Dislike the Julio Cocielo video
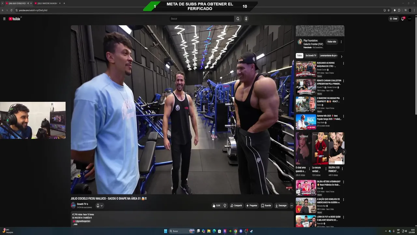Image resolution: width=417 pixels, height=235 pixels. pos(225,206)
